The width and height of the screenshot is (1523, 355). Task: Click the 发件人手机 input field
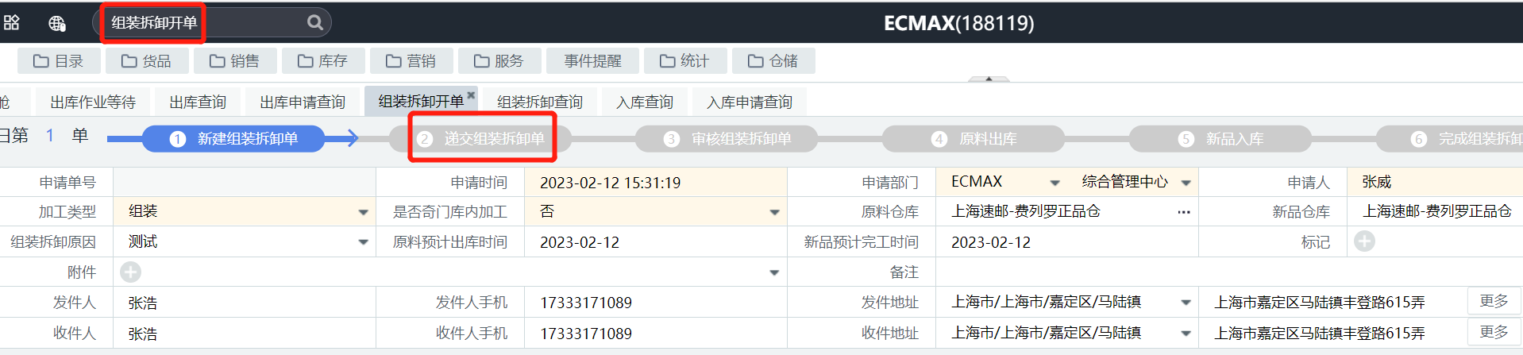coord(655,303)
